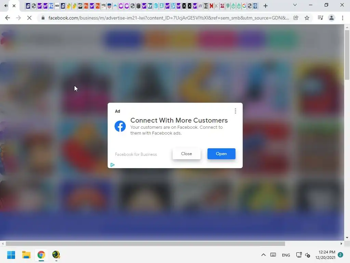Change the ENG input language

coord(286,255)
